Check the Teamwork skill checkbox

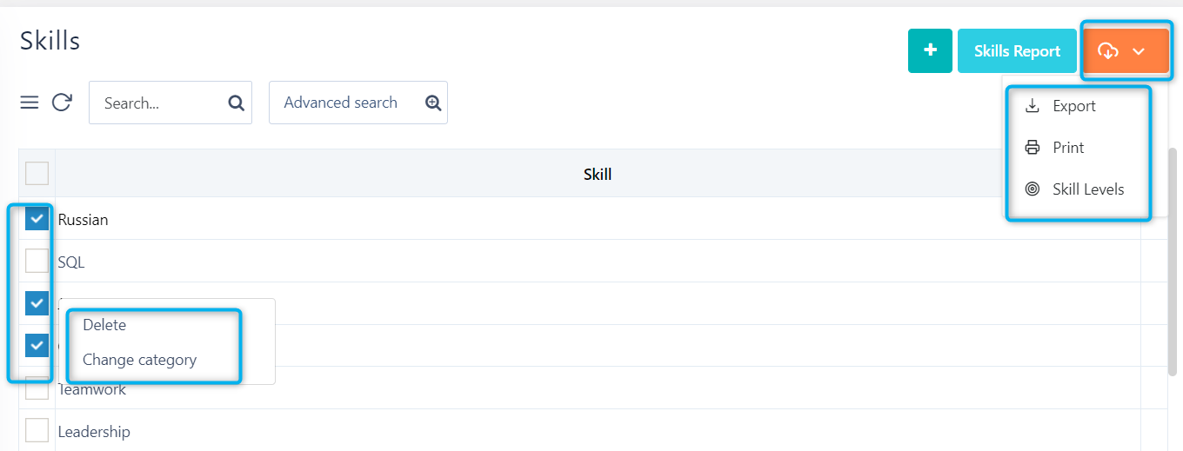(x=37, y=388)
